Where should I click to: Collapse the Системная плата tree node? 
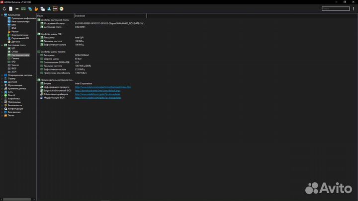pos(1,45)
